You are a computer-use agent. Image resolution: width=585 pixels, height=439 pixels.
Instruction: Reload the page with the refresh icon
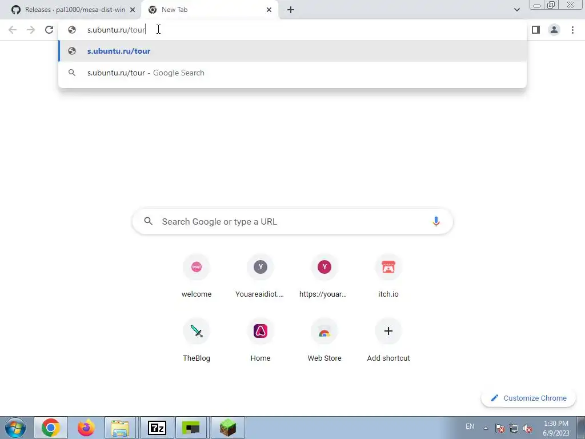tap(49, 30)
